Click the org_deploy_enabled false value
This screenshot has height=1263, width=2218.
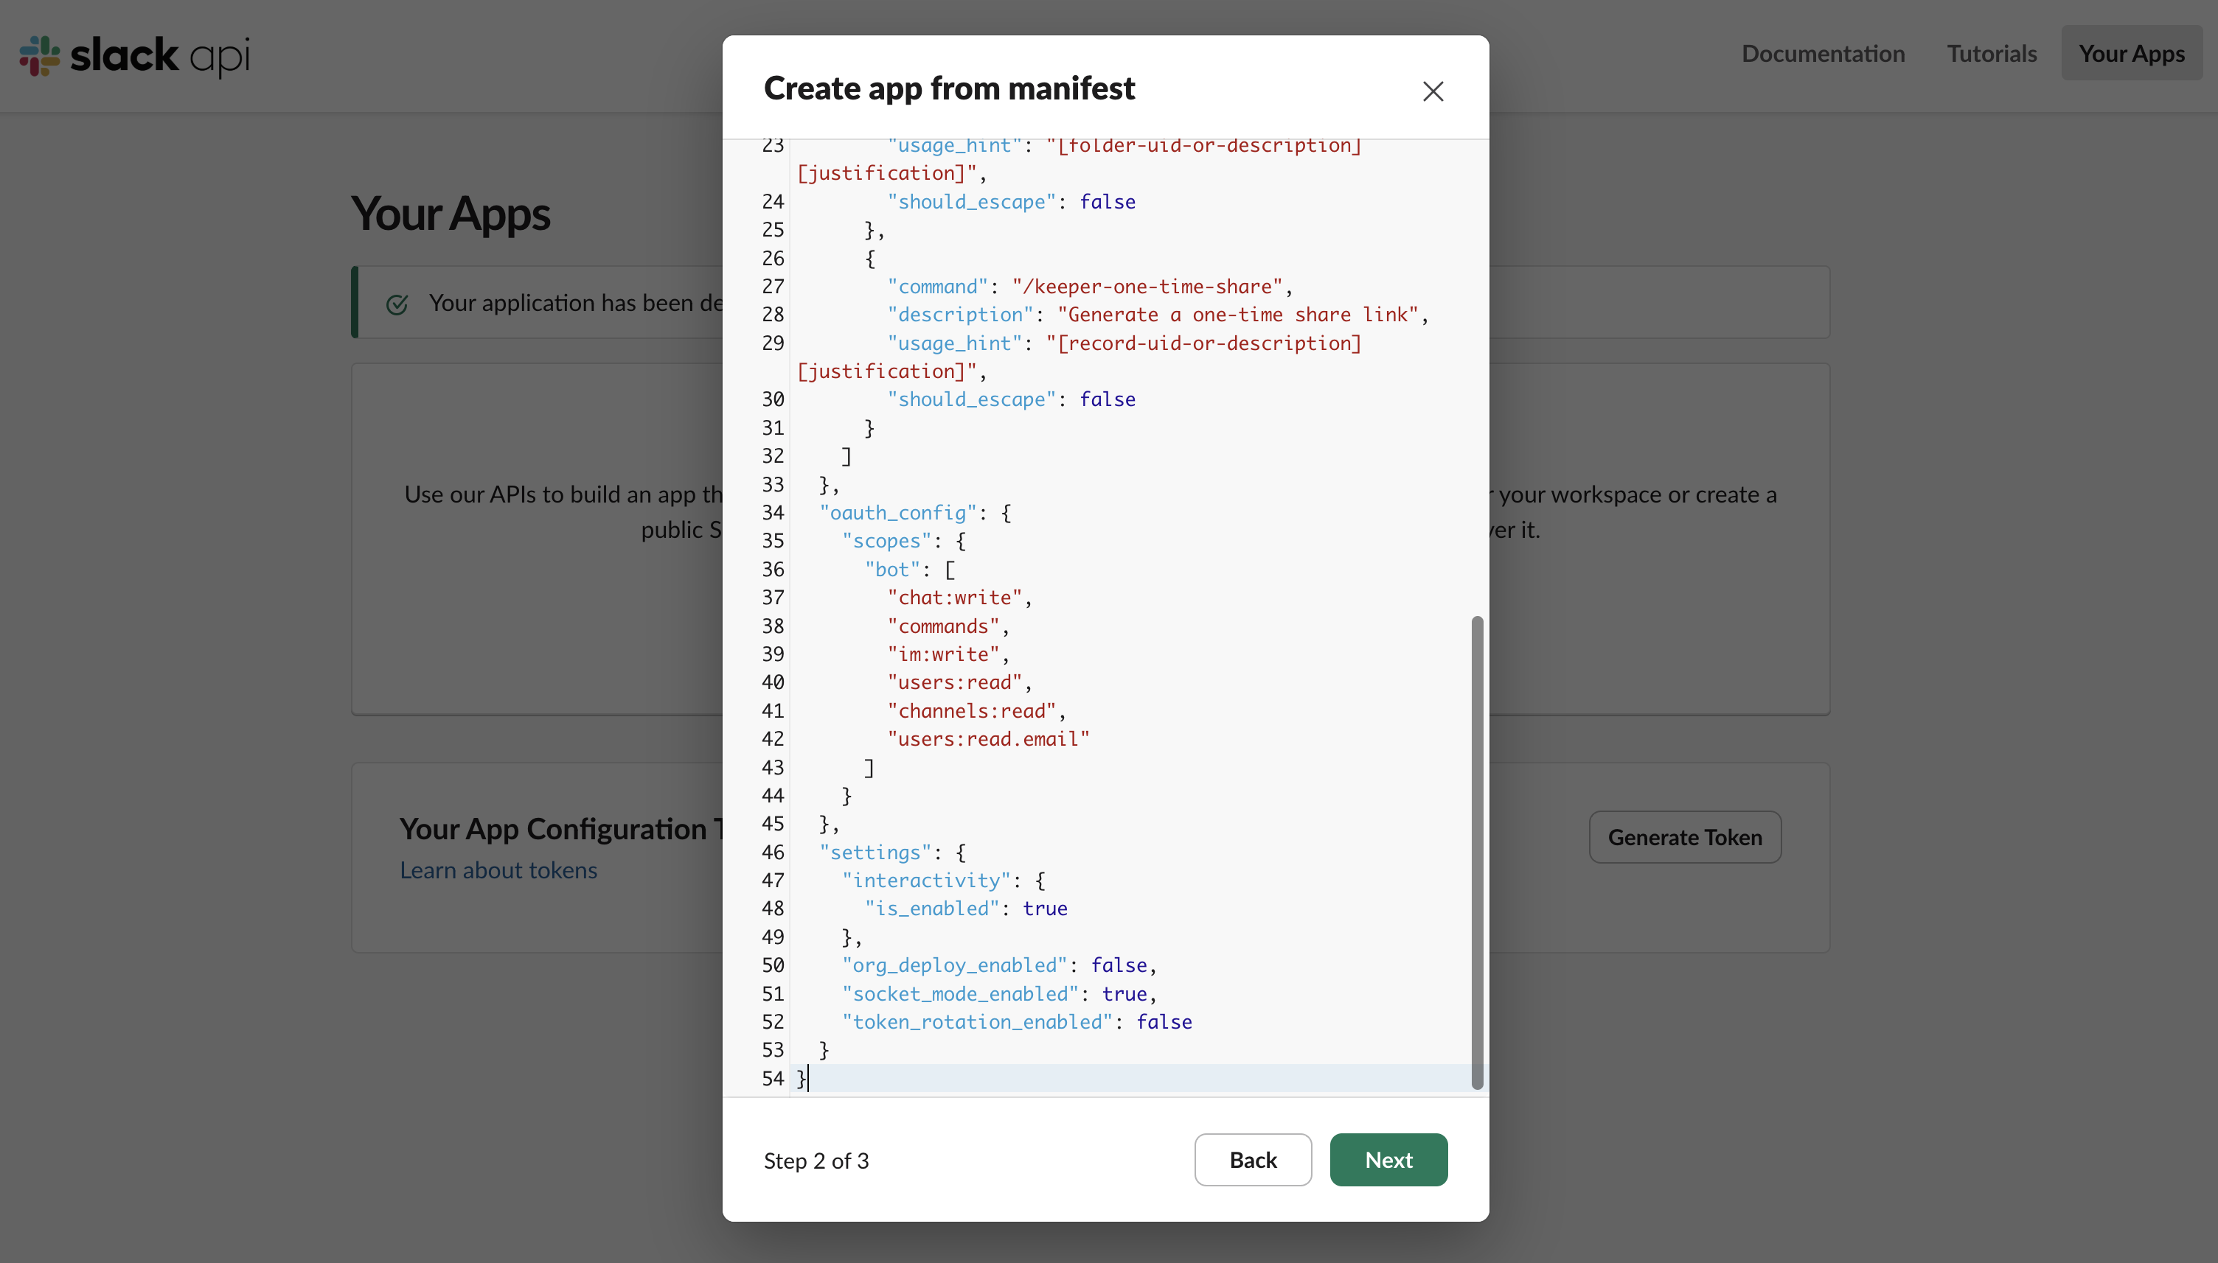pyautogui.click(x=1118, y=965)
